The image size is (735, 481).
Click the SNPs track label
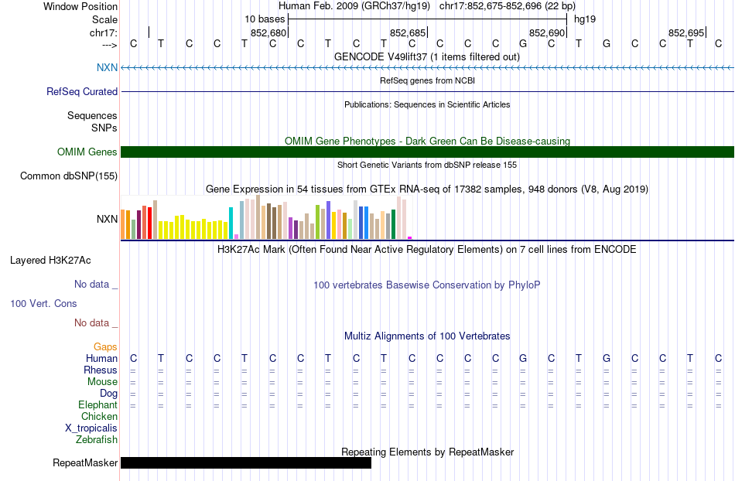(x=104, y=128)
